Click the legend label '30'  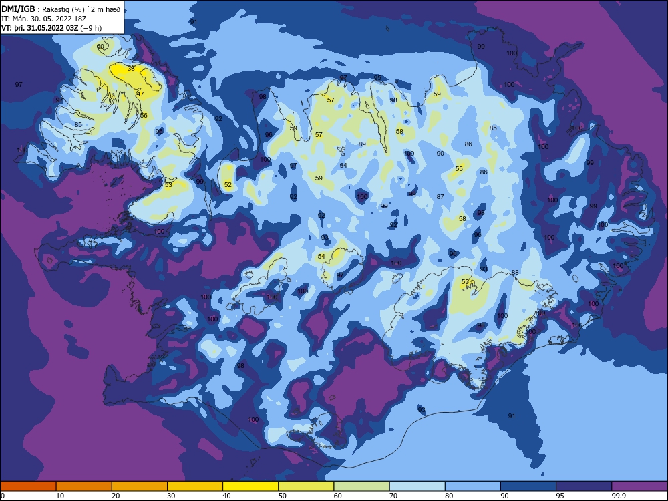171,496
